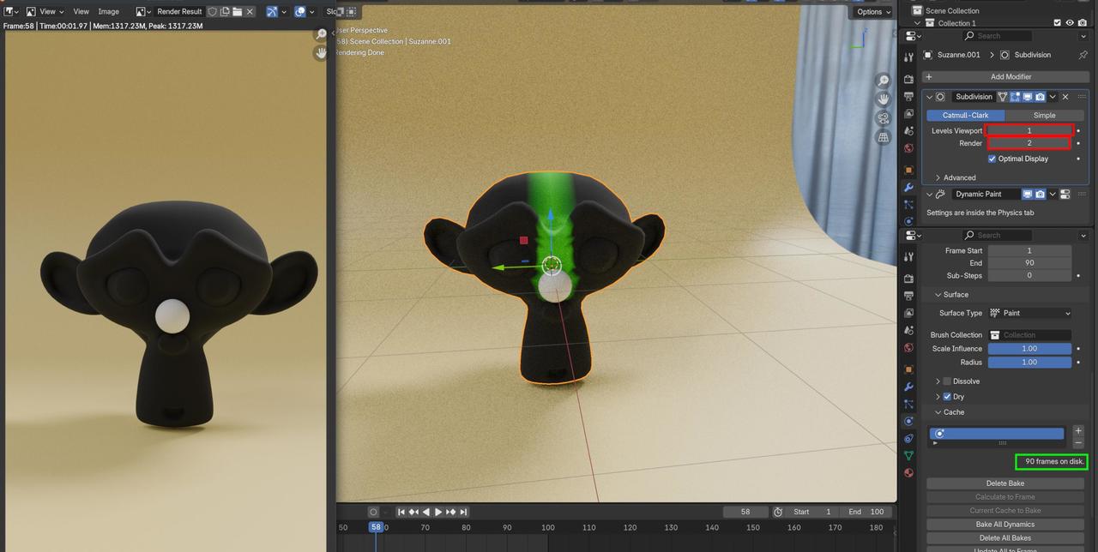The image size is (1098, 552).
Task: Select Catmull-Clark subdivision type
Action: pos(966,115)
